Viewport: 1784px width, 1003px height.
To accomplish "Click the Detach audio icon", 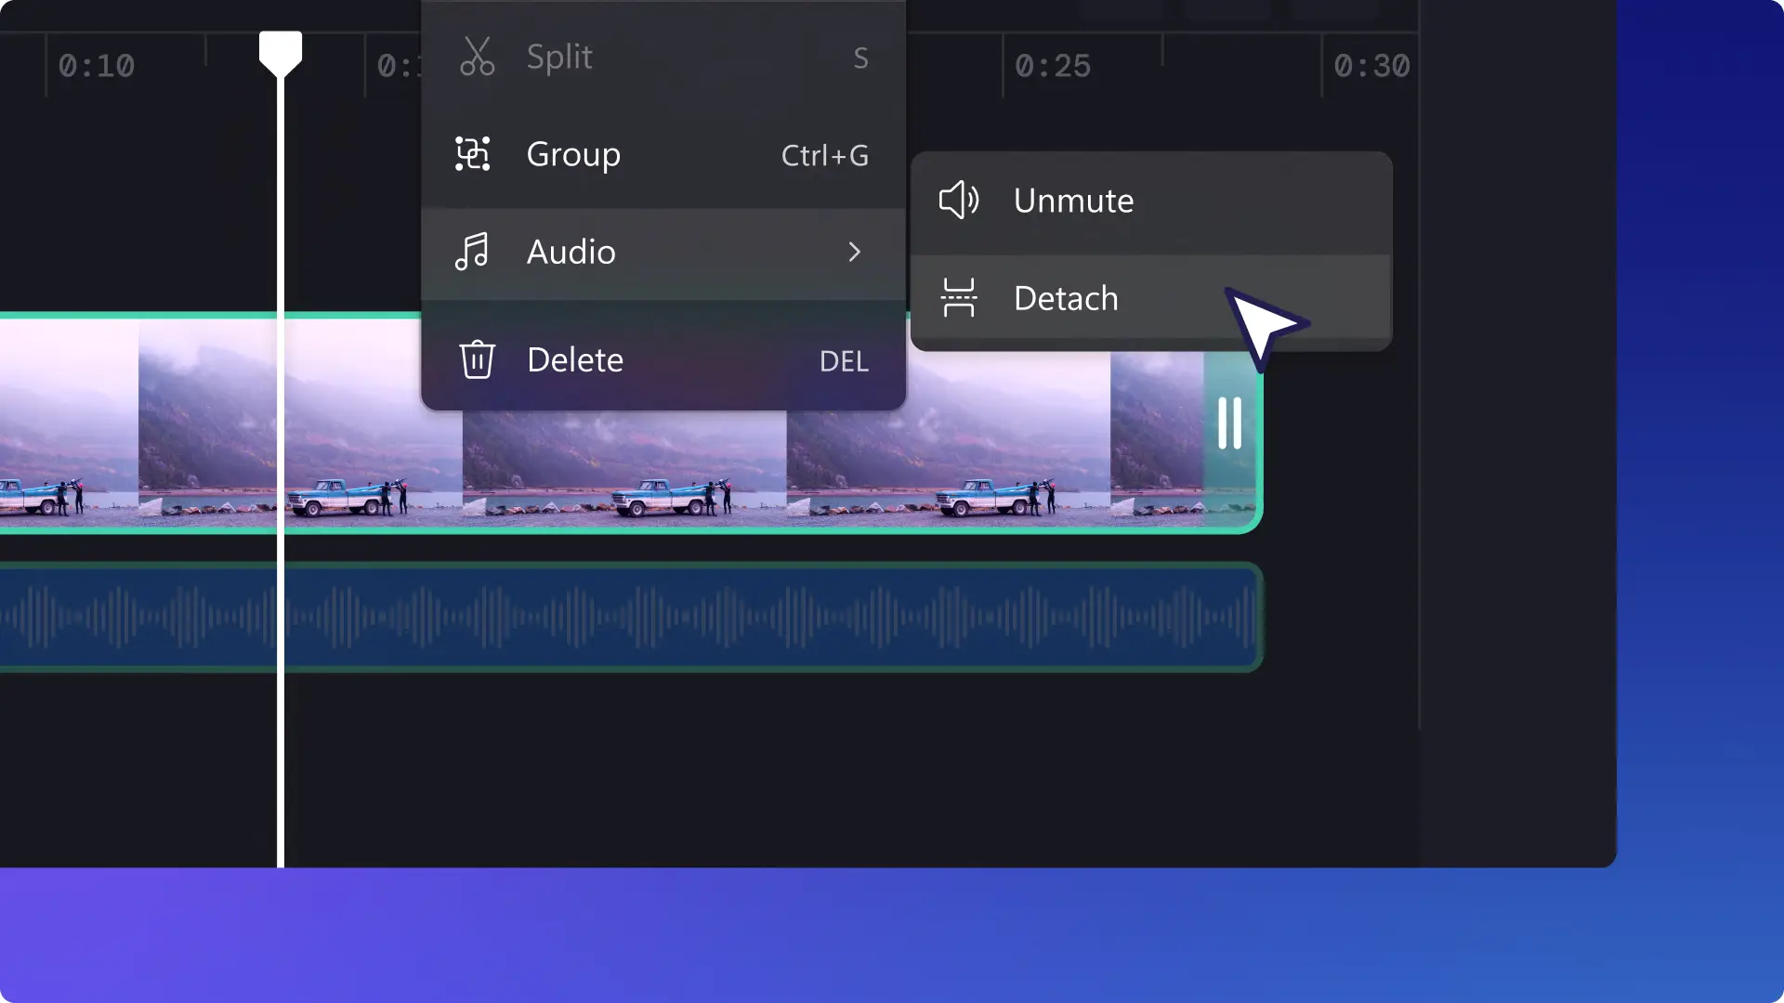I will click(959, 298).
